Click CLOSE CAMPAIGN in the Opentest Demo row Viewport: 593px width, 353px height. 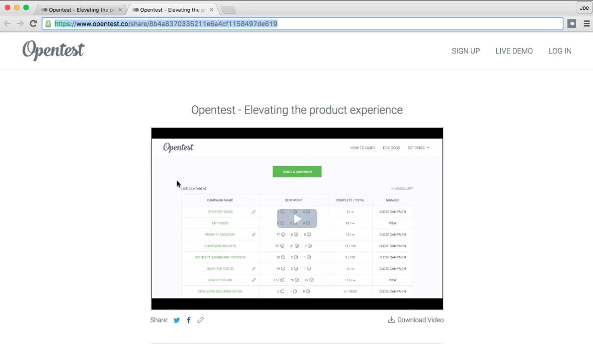(393, 212)
